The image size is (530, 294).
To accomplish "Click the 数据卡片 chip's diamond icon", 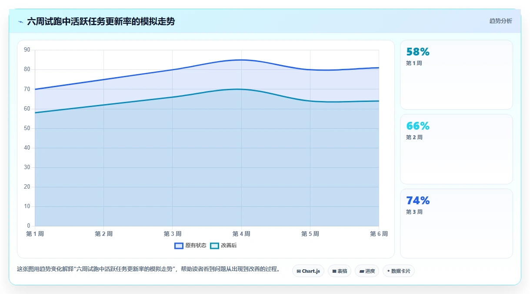I will (x=388, y=271).
